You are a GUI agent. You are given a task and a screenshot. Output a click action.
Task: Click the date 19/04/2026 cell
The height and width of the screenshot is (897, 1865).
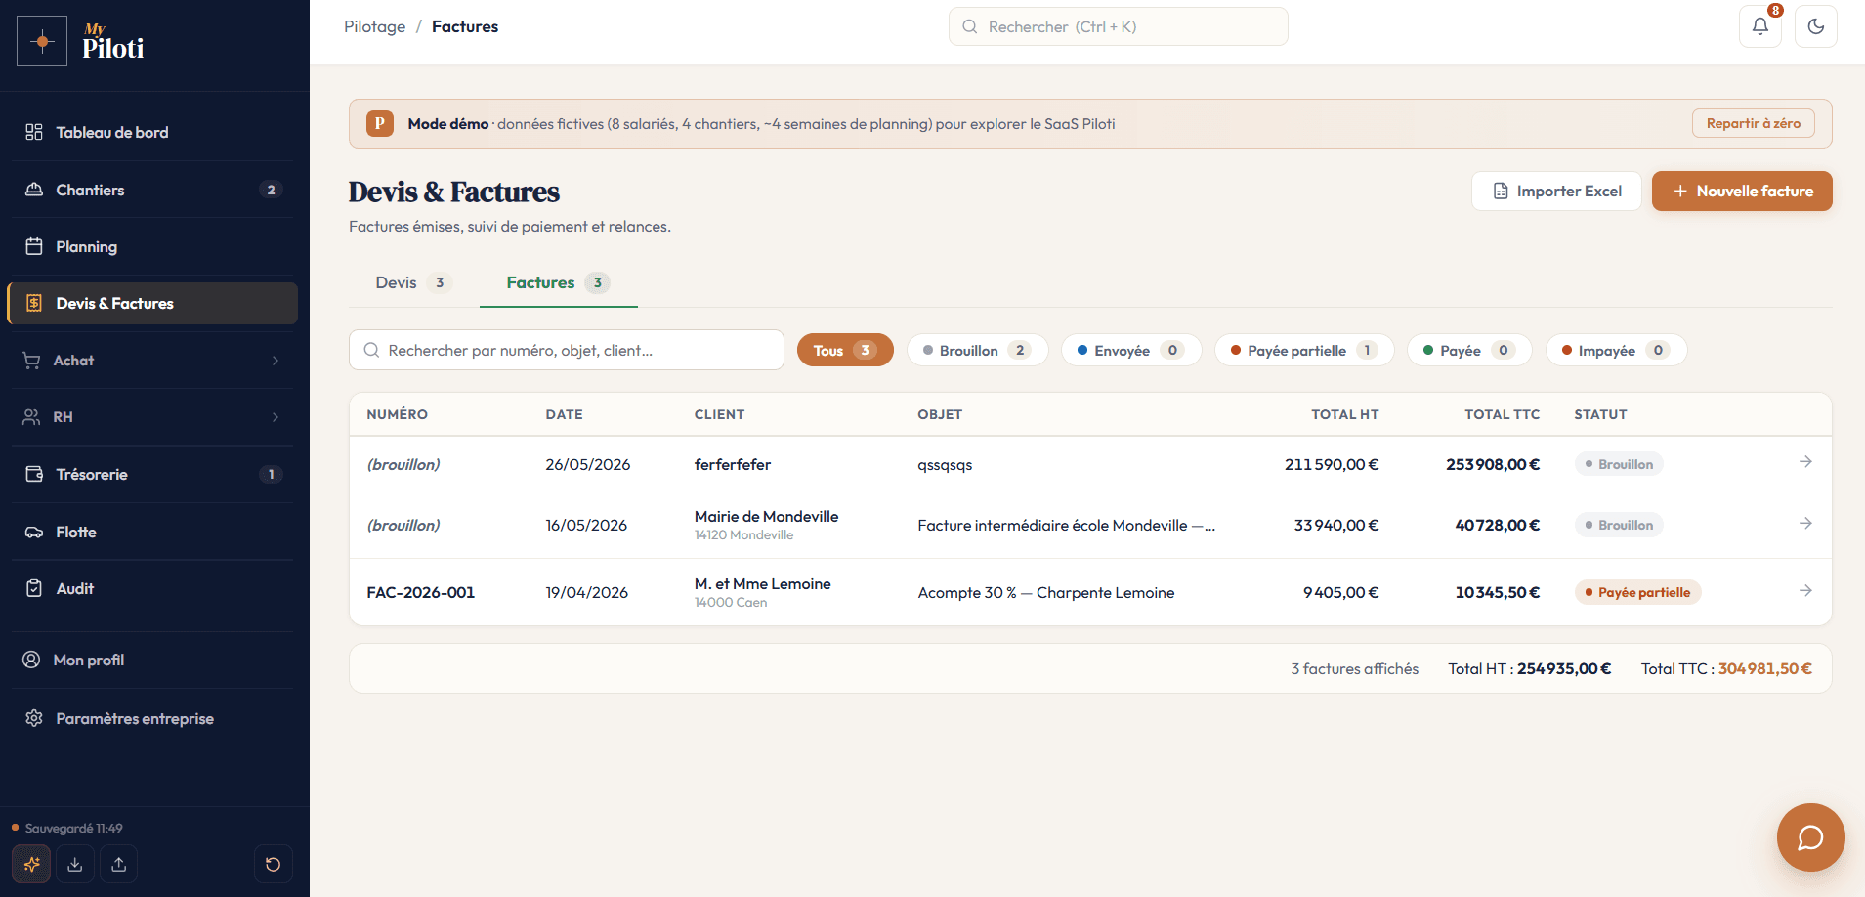point(586,592)
